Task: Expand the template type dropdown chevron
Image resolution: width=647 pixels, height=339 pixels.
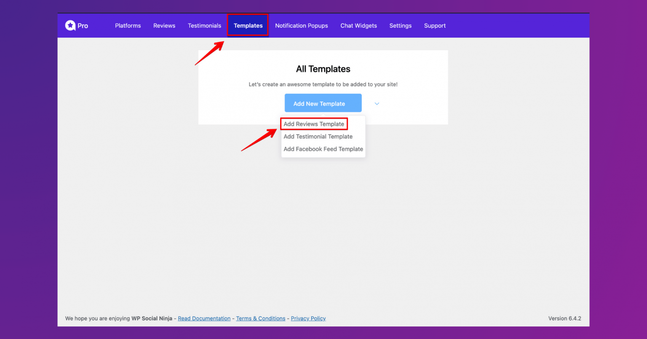Action: [x=377, y=103]
